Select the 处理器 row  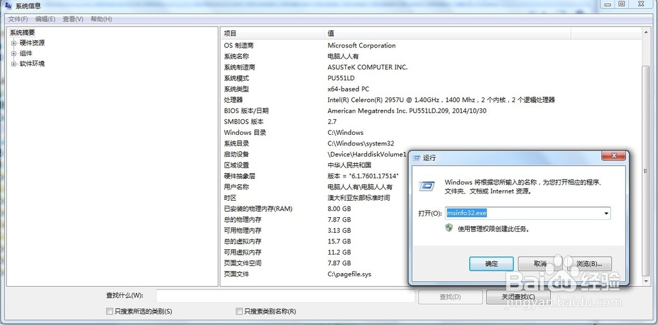pyautogui.click(x=431, y=100)
